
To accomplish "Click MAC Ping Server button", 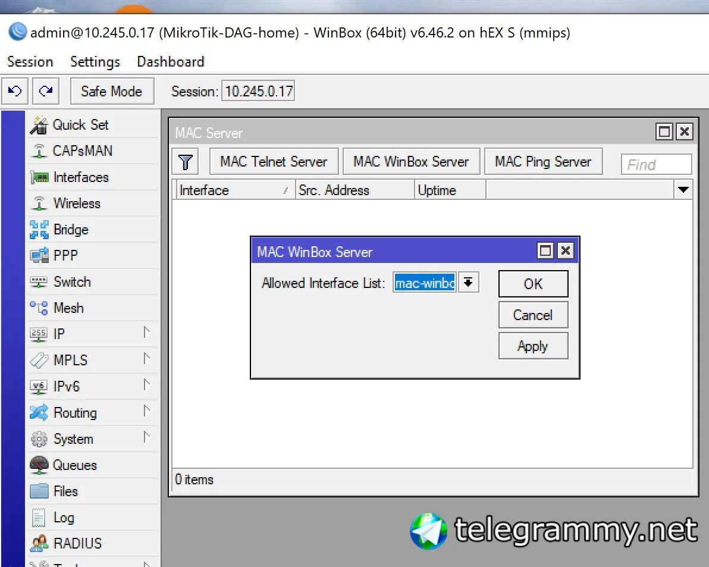I will coord(543,161).
